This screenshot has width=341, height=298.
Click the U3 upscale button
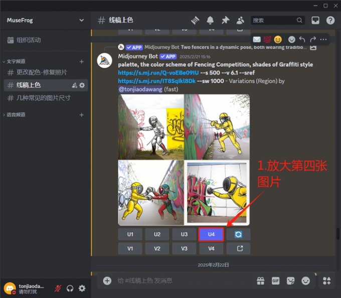184,234
